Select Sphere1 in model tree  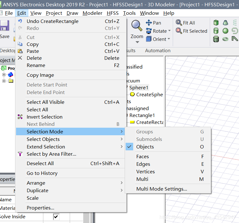click(139, 88)
